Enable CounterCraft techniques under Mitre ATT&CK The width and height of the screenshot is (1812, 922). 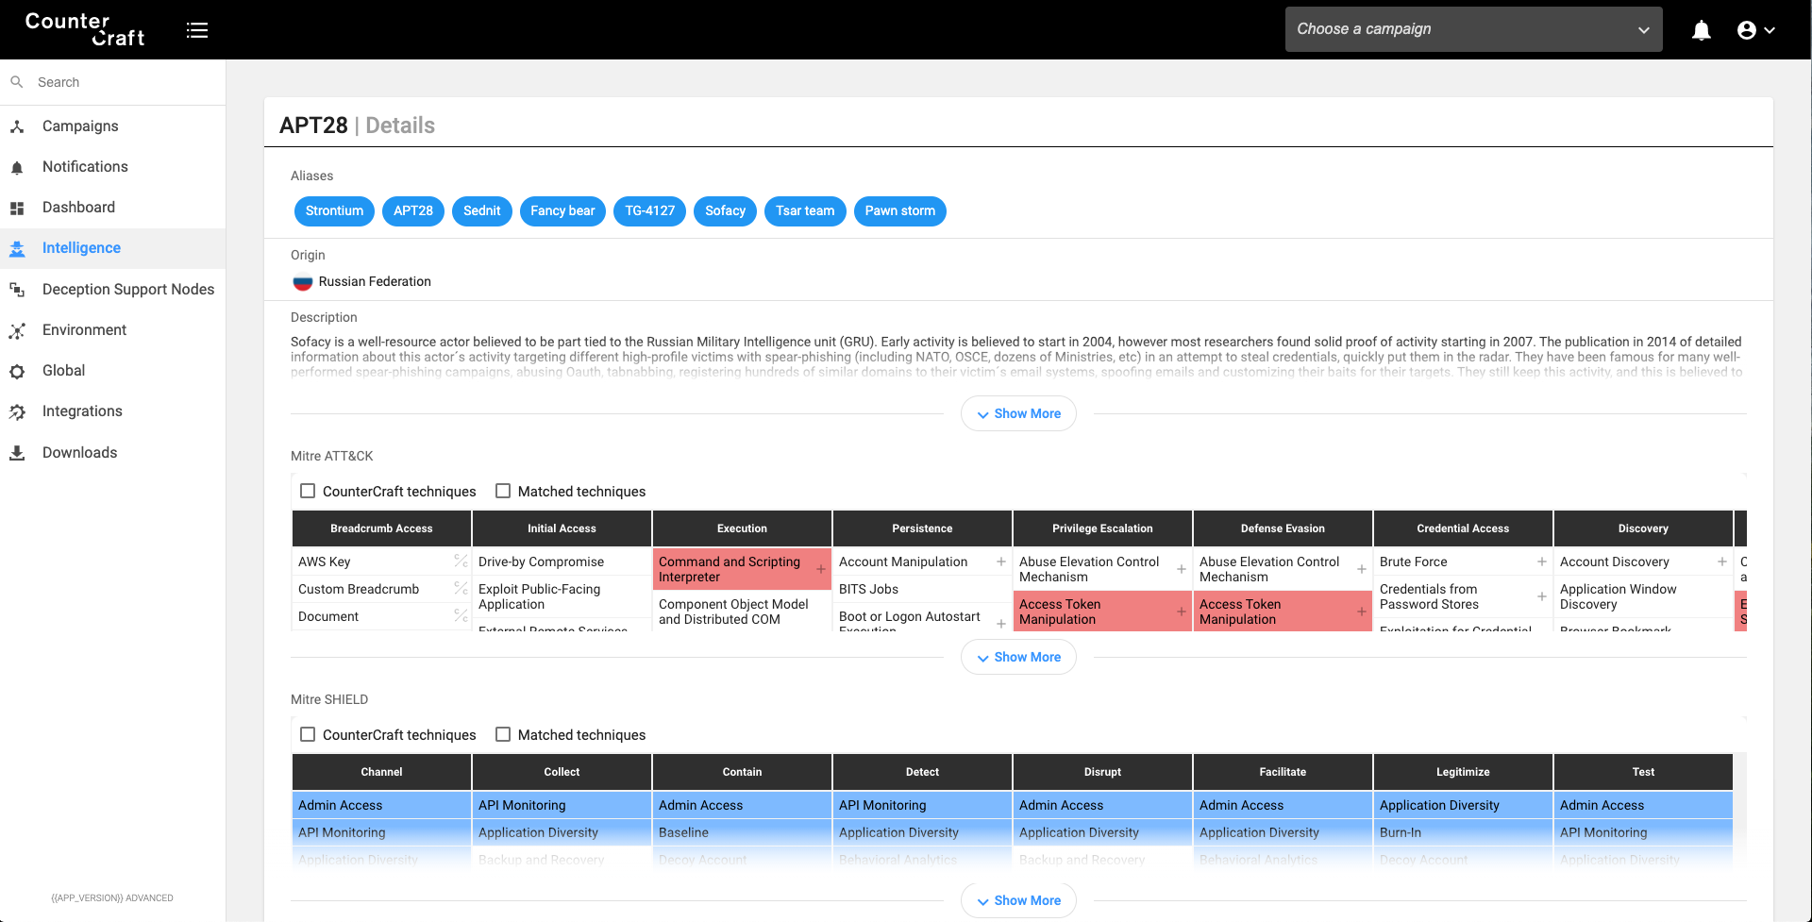tap(308, 491)
